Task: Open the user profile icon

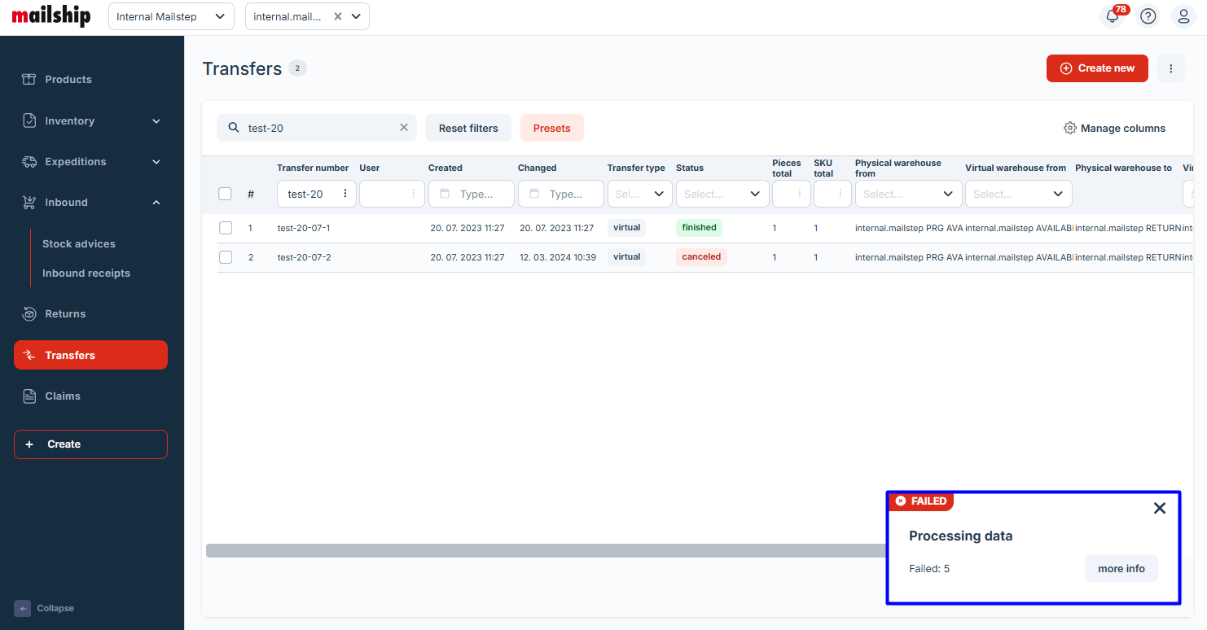Action: pyautogui.click(x=1183, y=16)
